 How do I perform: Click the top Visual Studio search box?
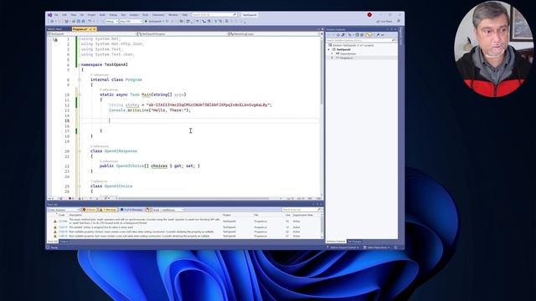pyautogui.click(x=214, y=15)
